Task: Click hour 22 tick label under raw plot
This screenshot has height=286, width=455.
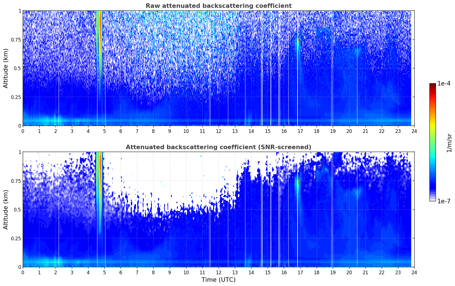Action: (382, 131)
